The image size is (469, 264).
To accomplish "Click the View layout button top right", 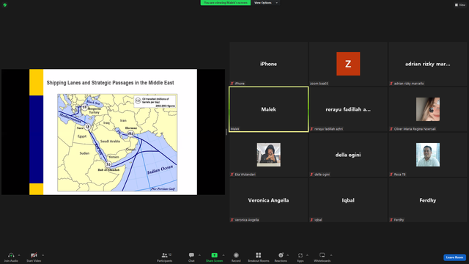I will pyautogui.click(x=460, y=5).
